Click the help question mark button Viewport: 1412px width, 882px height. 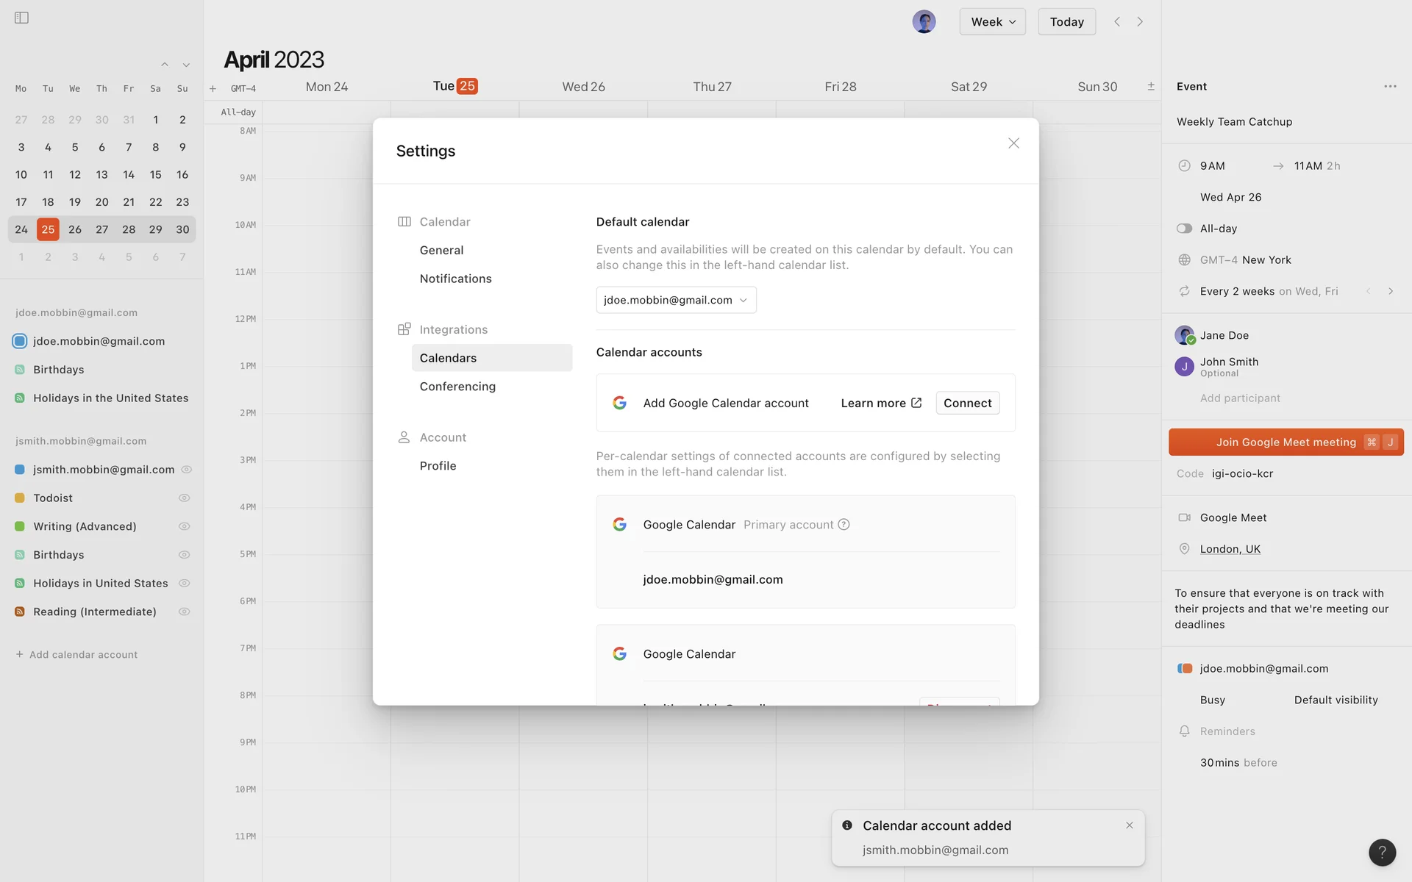click(x=1382, y=852)
